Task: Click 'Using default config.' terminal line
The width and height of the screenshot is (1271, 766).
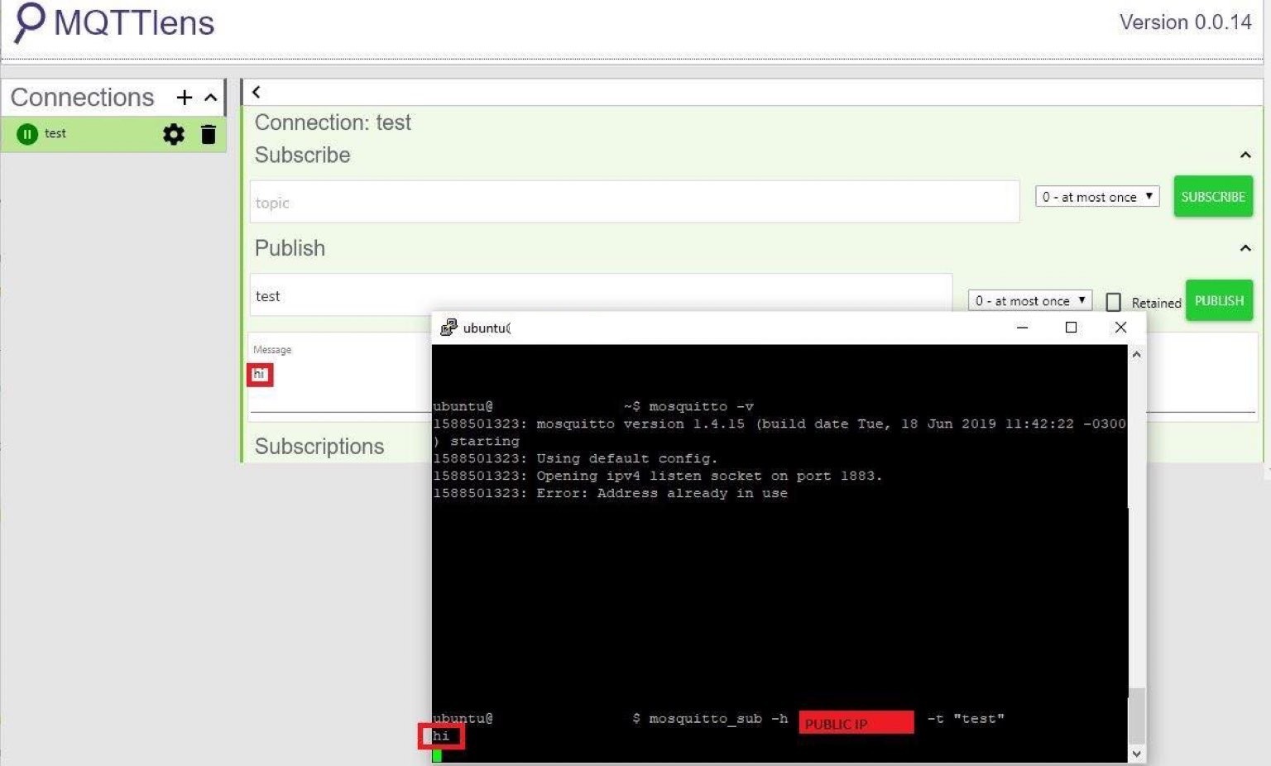Action: click(x=575, y=459)
